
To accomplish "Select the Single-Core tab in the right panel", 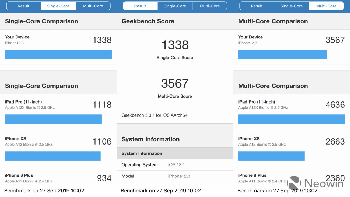I will pos(292,6).
